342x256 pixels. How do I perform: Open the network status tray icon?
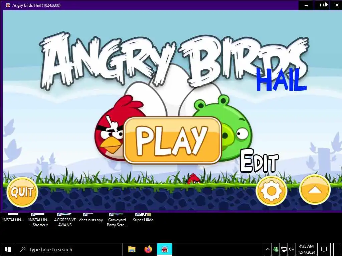coord(284,249)
